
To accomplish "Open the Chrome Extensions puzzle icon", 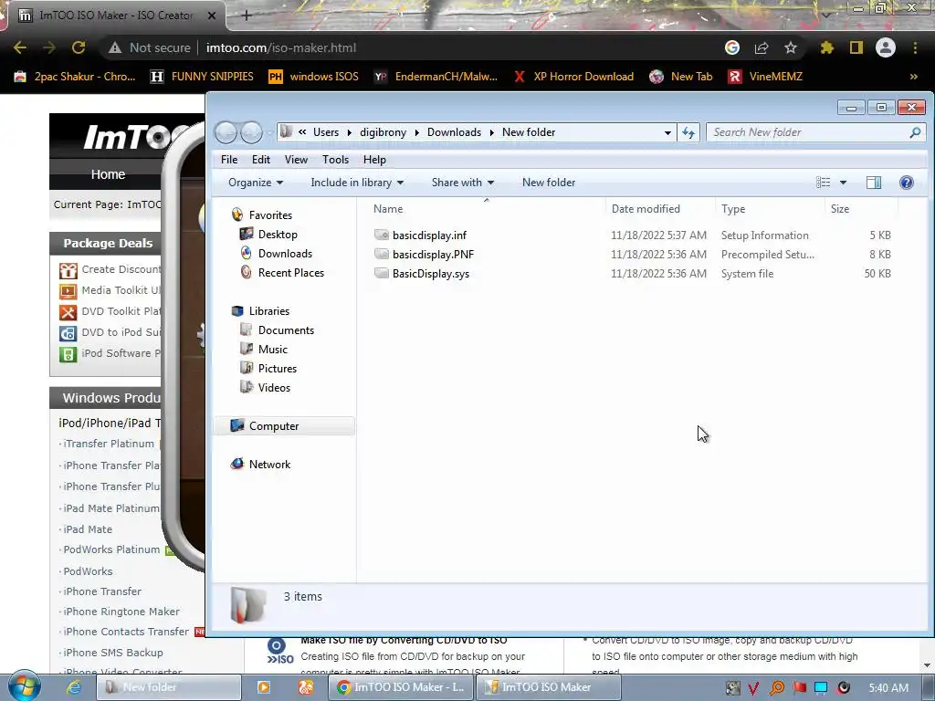I will click(x=826, y=47).
